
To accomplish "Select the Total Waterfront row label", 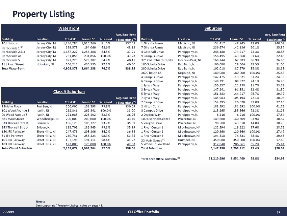I will tap(14, 69).
